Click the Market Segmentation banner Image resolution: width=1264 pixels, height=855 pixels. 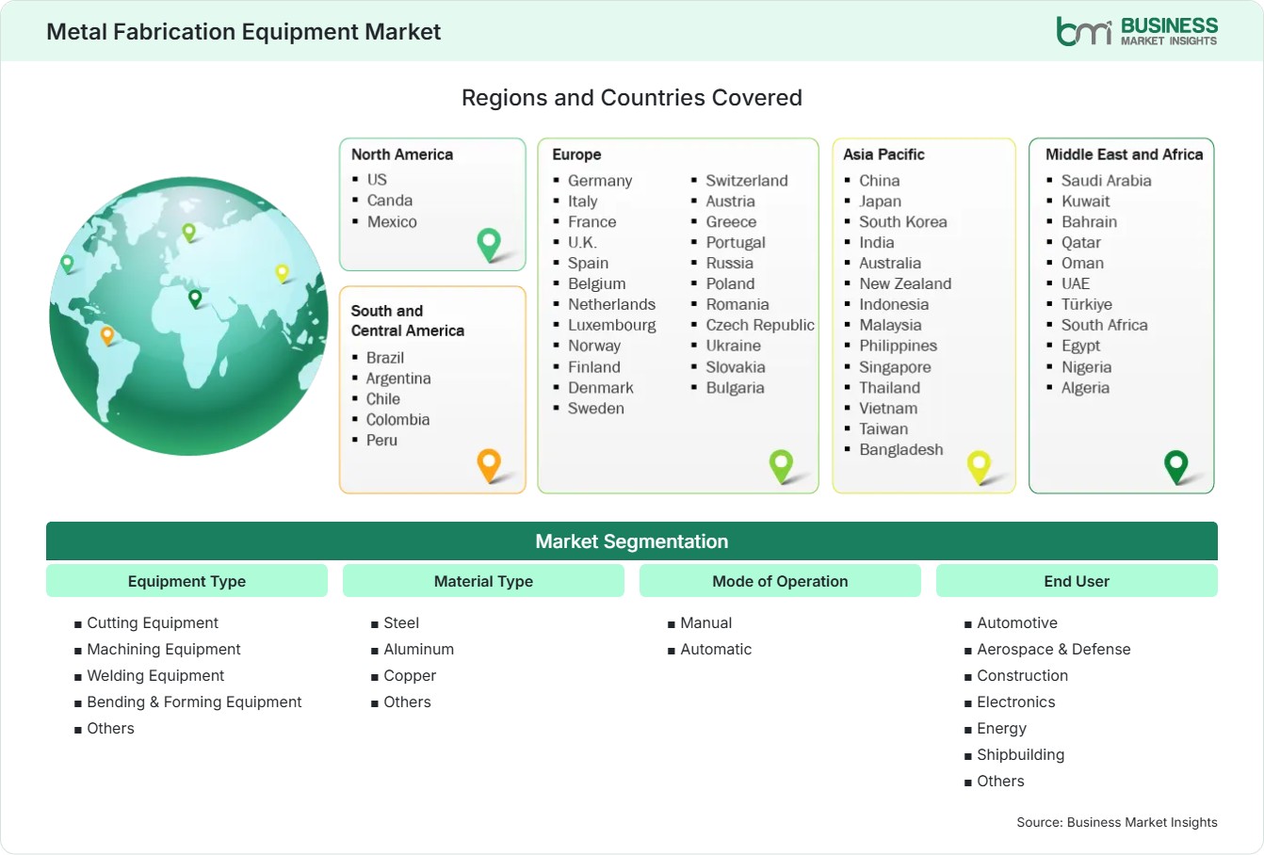[x=632, y=541]
